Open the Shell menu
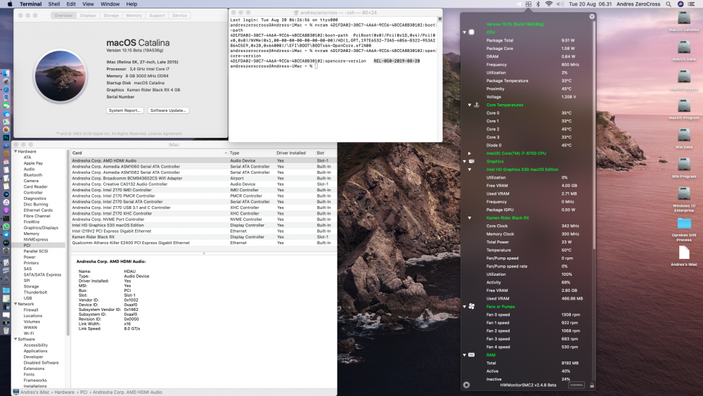The width and height of the screenshot is (703, 396). pos(54,4)
